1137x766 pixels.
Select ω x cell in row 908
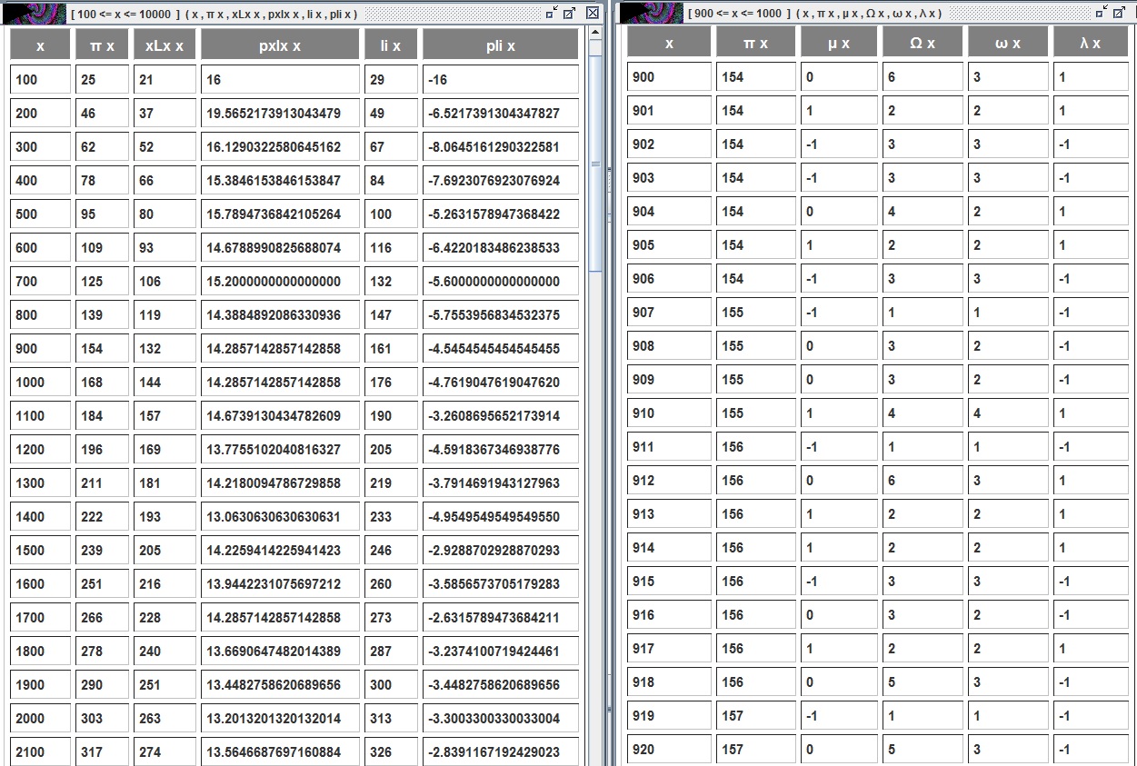pyautogui.click(x=1008, y=346)
